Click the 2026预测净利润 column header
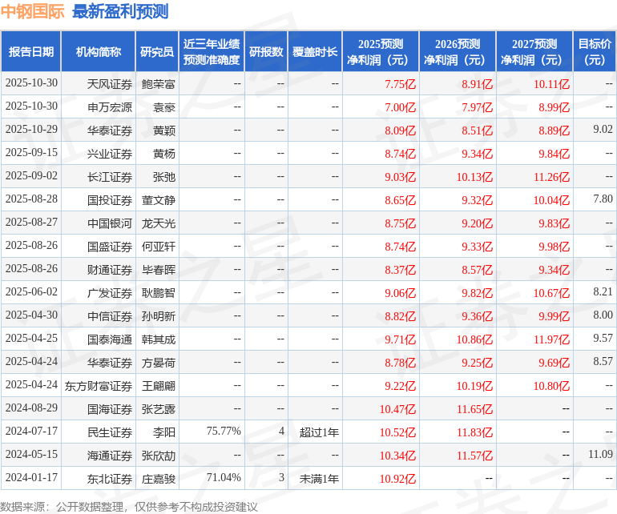 458,51
